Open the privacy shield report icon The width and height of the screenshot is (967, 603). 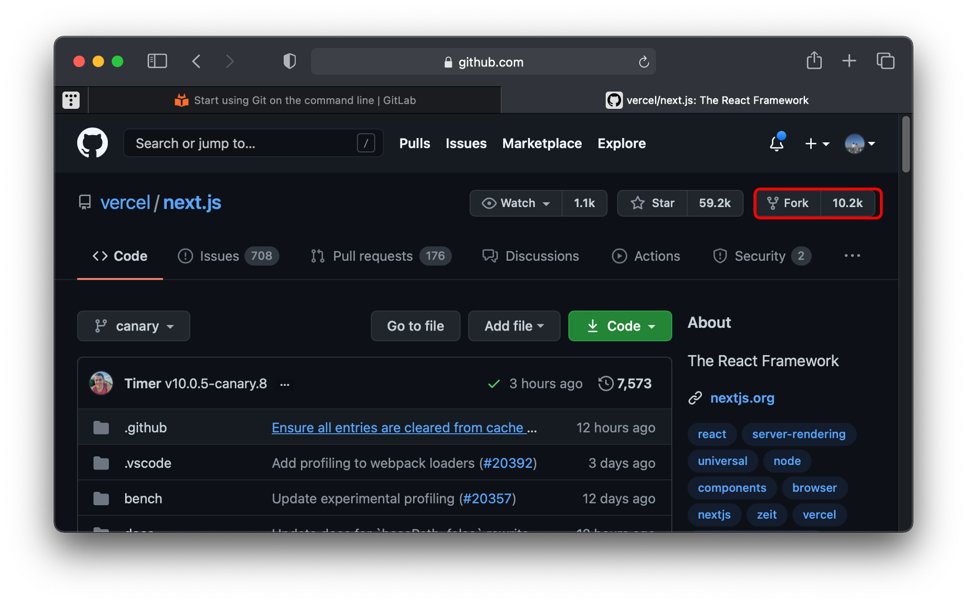(289, 61)
